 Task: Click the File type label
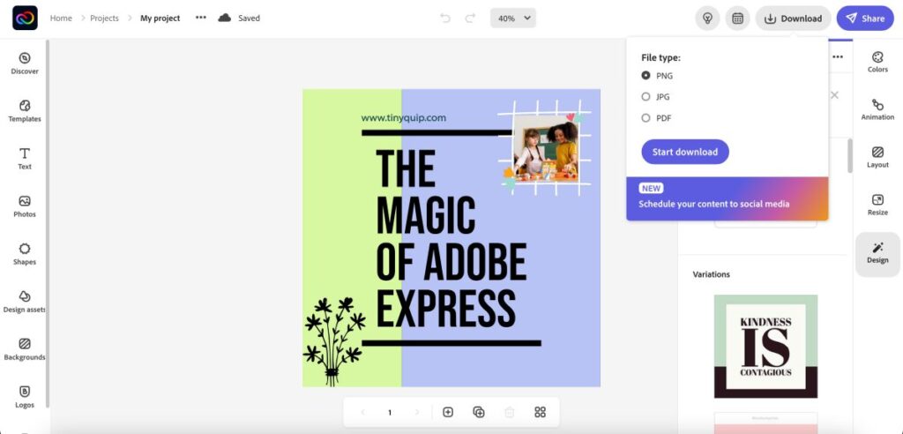pos(660,57)
